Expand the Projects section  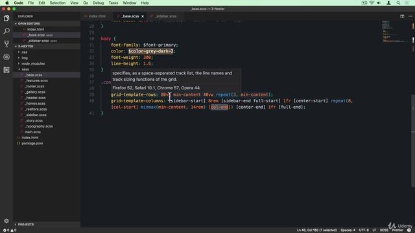[x=26, y=225]
